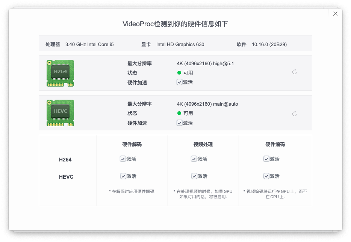Click the 显卡 label
The height and width of the screenshot is (242, 351).
[146, 44]
